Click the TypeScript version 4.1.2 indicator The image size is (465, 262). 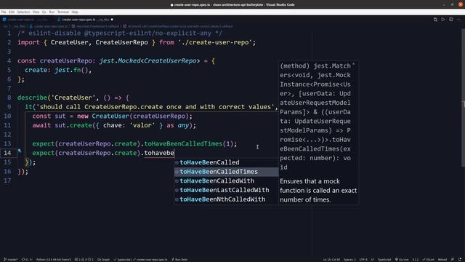pos(416,260)
